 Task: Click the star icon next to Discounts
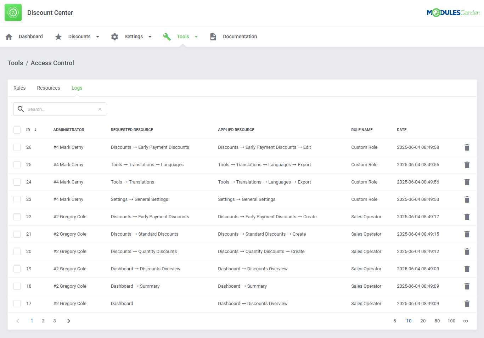click(58, 36)
